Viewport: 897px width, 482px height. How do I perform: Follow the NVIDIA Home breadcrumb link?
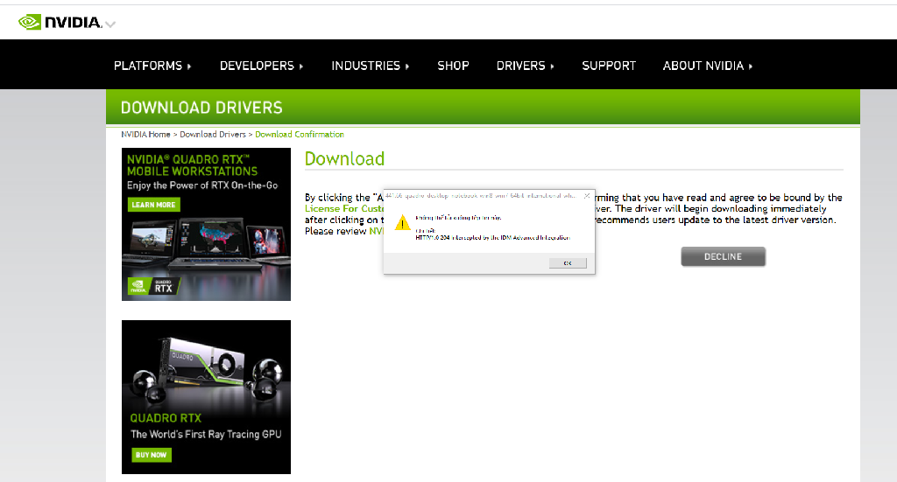point(146,134)
